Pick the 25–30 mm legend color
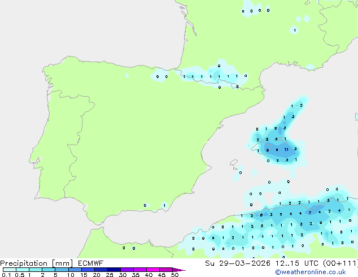Image resolution: width=358 pixels, height=277 pixels. tap(114, 270)
